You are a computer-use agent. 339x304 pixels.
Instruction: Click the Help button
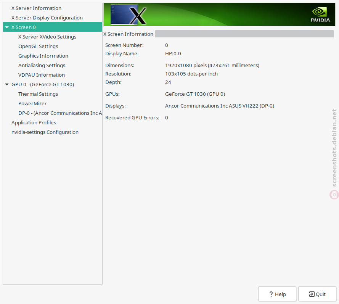(277, 294)
